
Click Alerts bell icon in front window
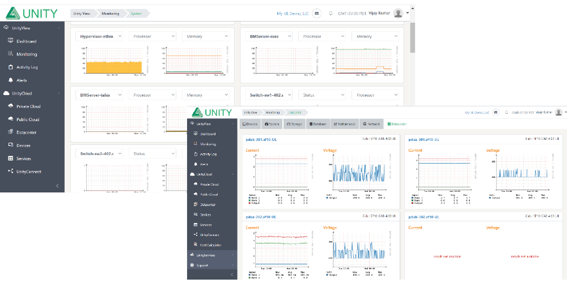click(x=195, y=164)
